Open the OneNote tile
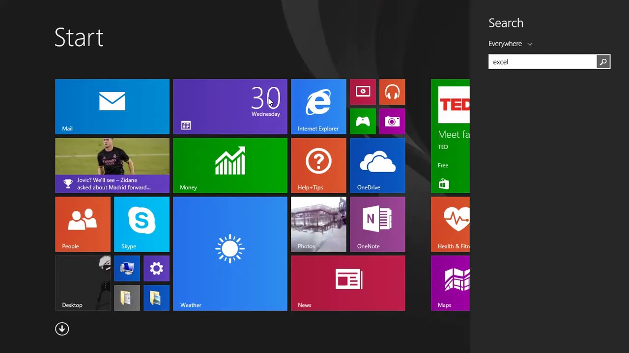 pos(377,224)
